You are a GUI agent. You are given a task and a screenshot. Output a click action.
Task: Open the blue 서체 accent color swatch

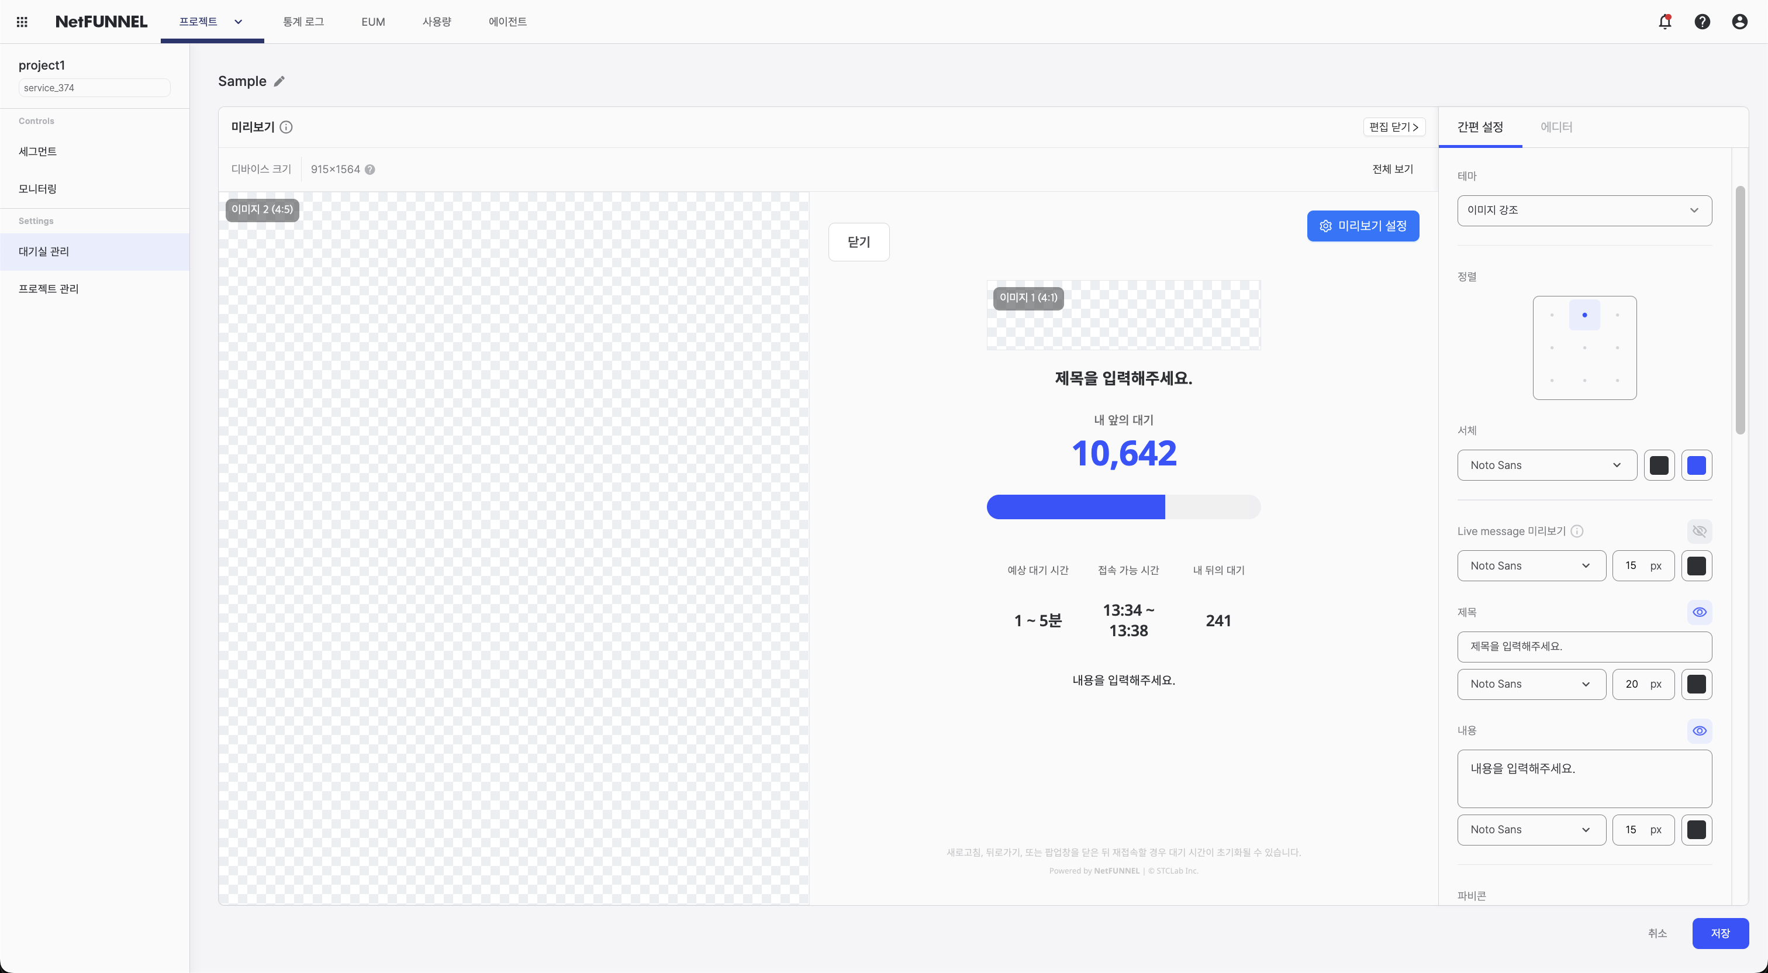click(1697, 465)
